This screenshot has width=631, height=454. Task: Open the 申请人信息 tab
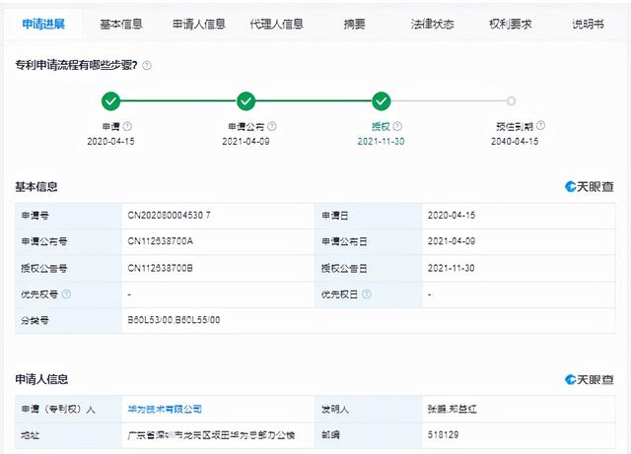[199, 24]
